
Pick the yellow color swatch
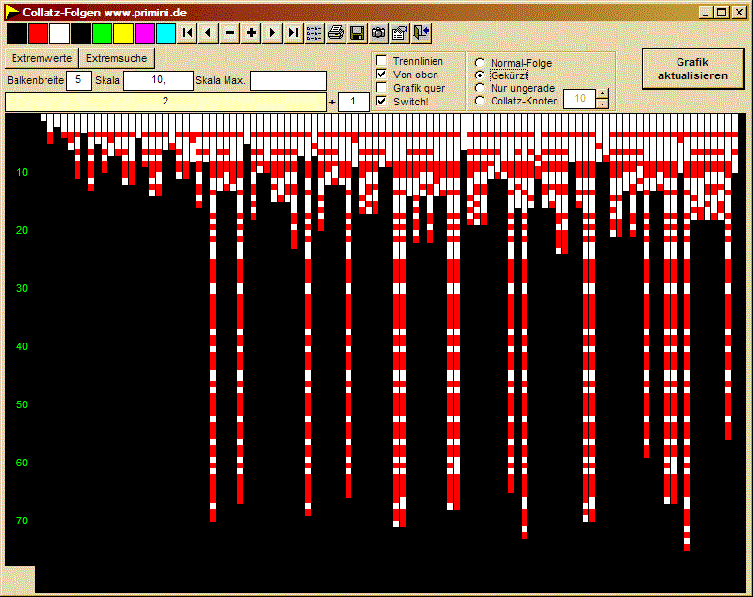pos(124,34)
